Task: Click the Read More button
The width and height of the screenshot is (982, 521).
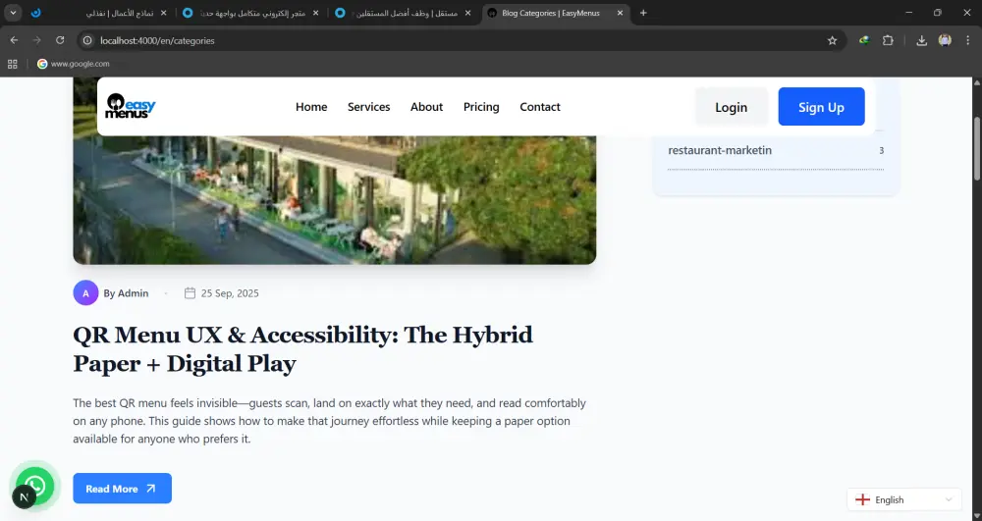Action: [x=122, y=489]
